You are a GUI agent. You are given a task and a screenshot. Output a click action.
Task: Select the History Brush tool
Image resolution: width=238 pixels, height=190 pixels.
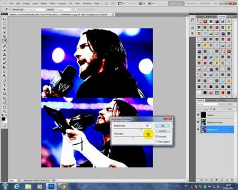click(x=4, y=58)
